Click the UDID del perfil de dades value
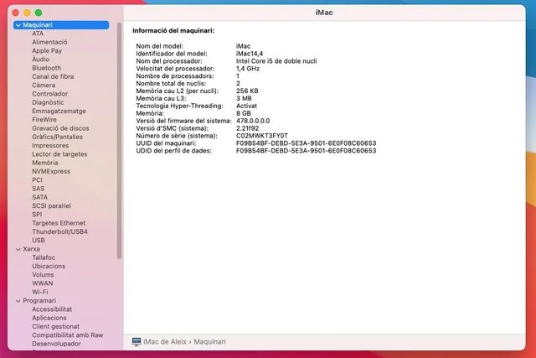Image resolution: width=536 pixels, height=358 pixels. pyautogui.click(x=306, y=151)
